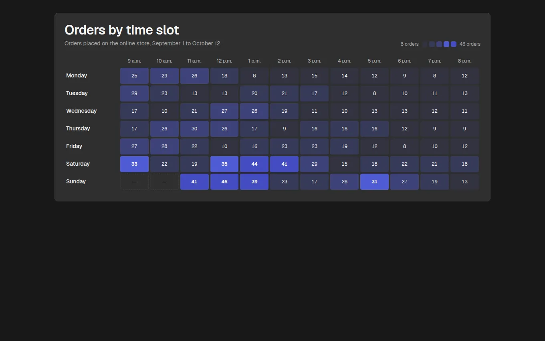Click Monday 1 p.m. cell with 8
545x341 pixels.
click(254, 76)
